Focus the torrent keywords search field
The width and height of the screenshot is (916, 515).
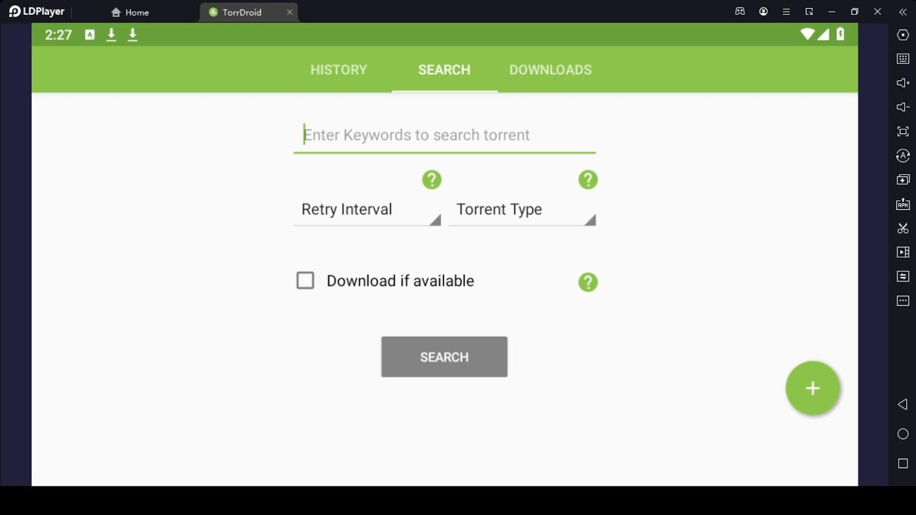coord(444,136)
